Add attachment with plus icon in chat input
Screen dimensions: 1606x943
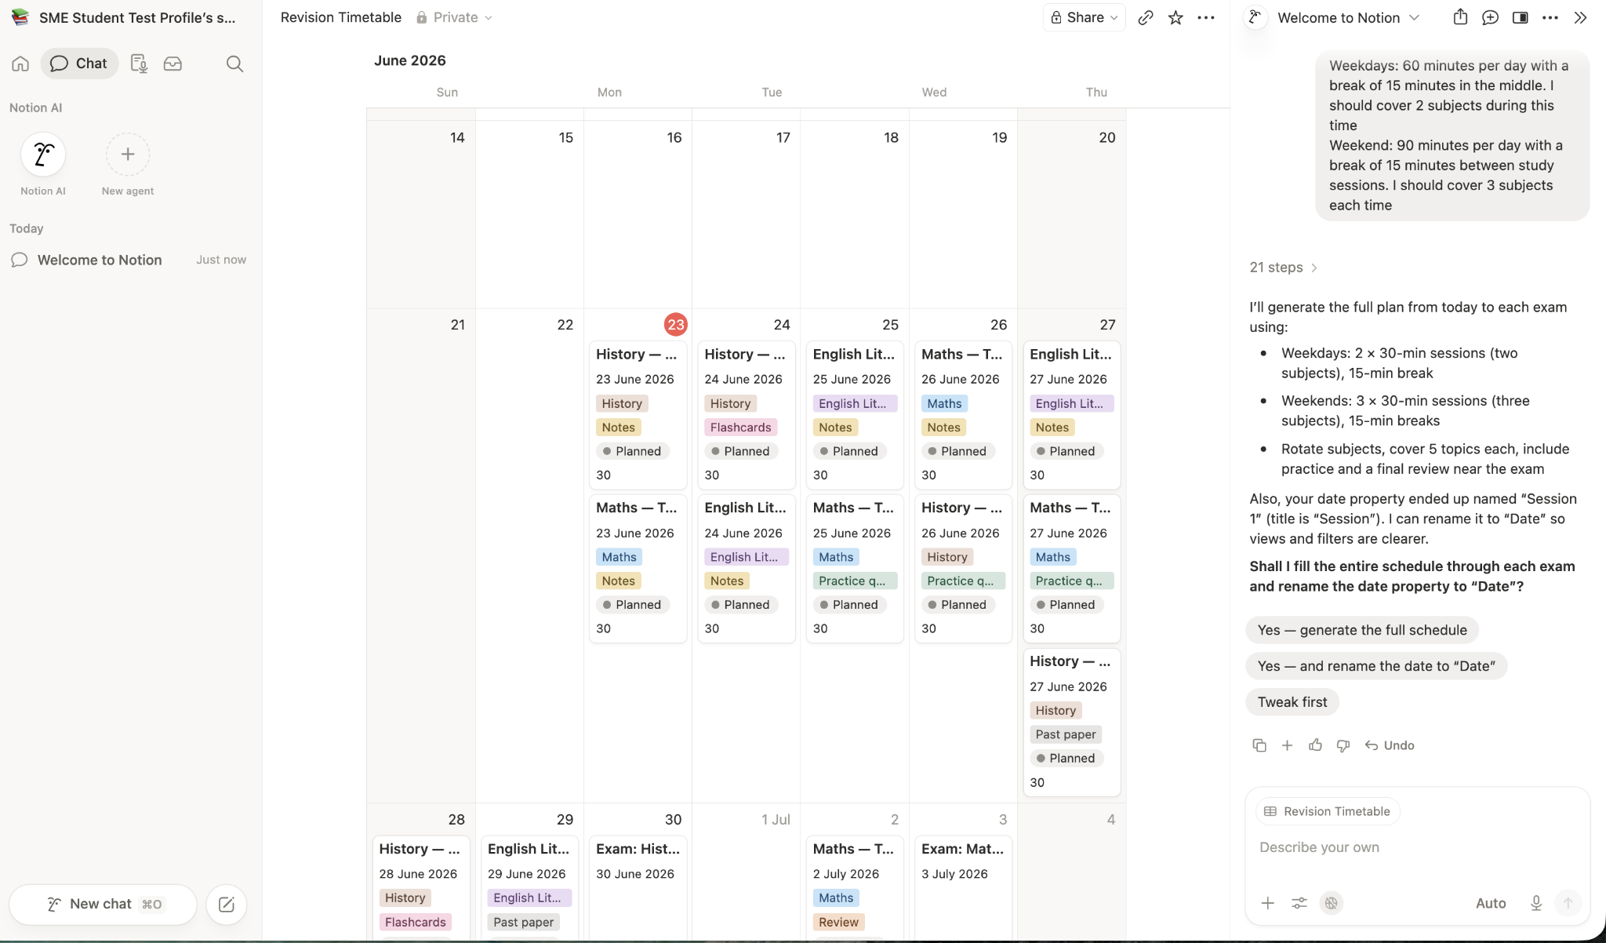click(1267, 903)
